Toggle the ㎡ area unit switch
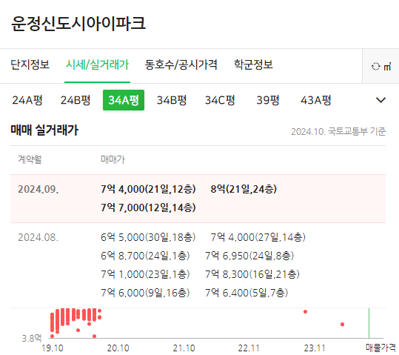 point(380,66)
